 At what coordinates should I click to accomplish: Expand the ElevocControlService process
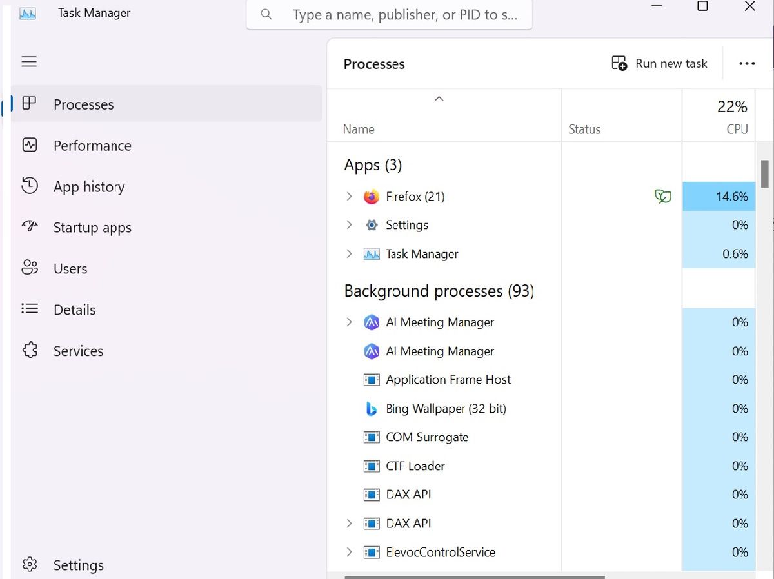tap(350, 552)
